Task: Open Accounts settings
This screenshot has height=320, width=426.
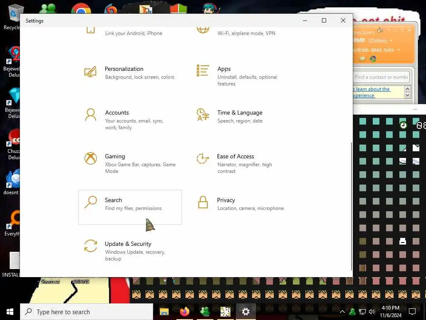Action: pos(130,120)
